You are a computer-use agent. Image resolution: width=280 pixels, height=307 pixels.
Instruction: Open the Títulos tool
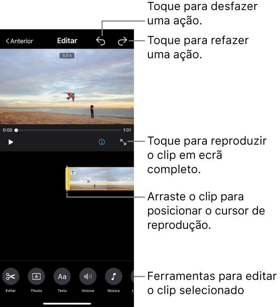tap(37, 276)
